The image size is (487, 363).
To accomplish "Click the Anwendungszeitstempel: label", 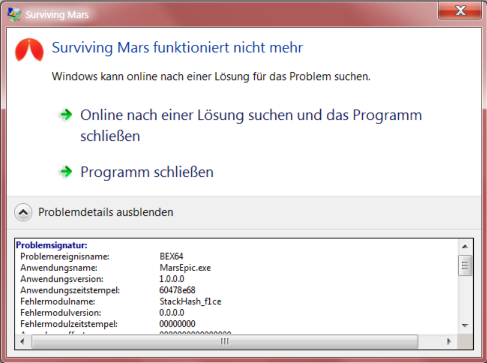I will point(70,290).
